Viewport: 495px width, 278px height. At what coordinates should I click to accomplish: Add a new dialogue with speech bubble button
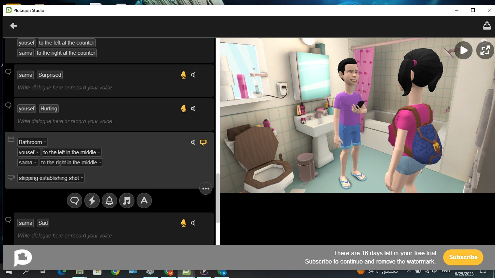click(75, 201)
